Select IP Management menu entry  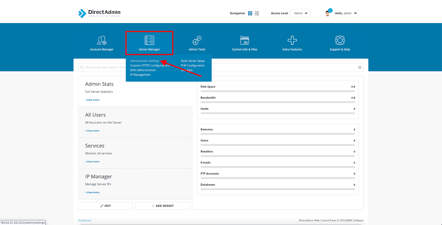140,75
